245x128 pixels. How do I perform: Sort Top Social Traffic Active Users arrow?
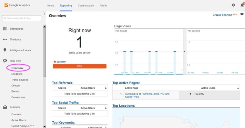click(106, 108)
